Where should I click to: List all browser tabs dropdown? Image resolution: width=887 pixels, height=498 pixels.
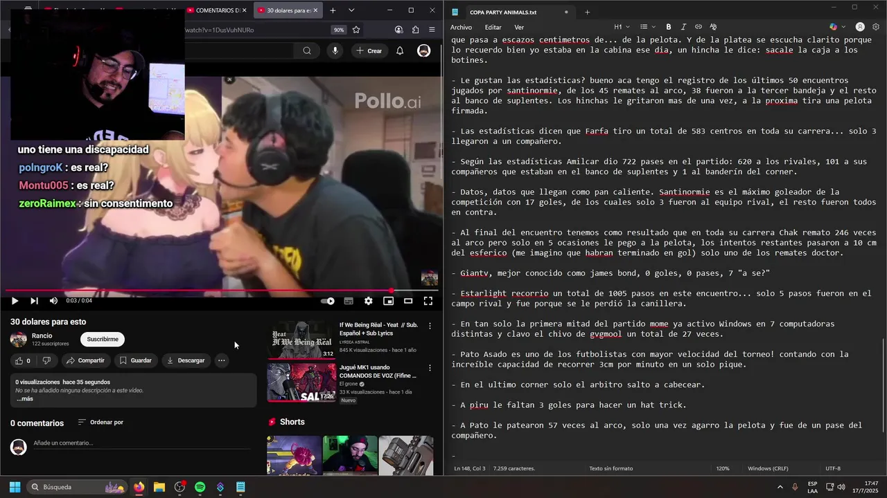351,10
